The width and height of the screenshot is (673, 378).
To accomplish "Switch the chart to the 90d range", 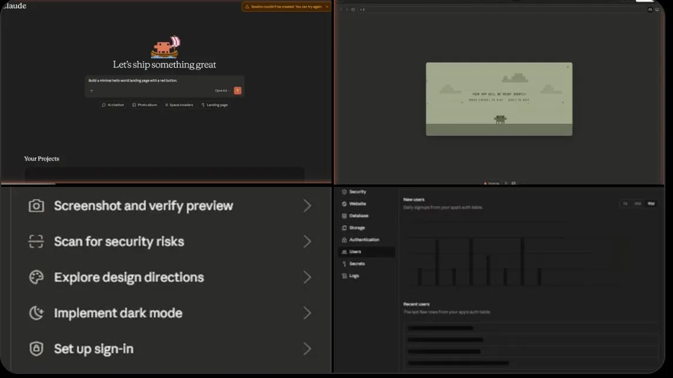I will (651, 203).
